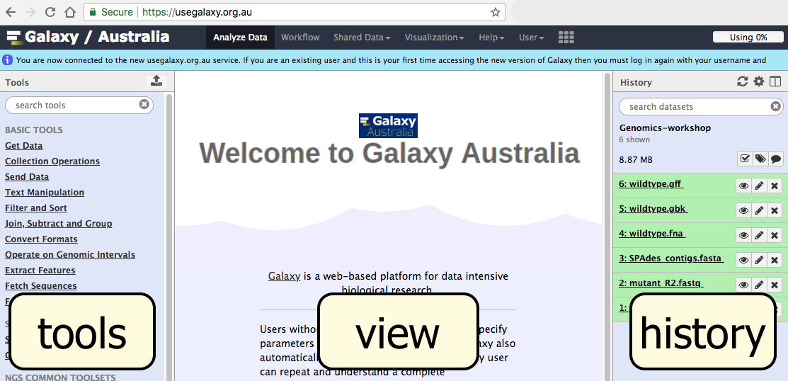Click the Using 0% quota meter

click(x=748, y=38)
